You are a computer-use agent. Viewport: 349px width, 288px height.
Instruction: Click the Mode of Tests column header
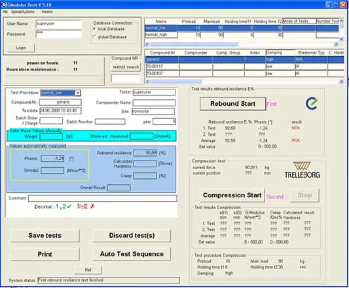pos(299,22)
